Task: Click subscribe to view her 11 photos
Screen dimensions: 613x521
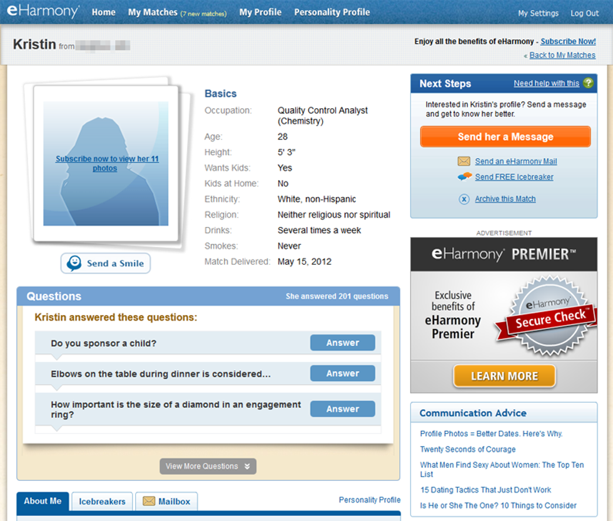Action: point(106,163)
